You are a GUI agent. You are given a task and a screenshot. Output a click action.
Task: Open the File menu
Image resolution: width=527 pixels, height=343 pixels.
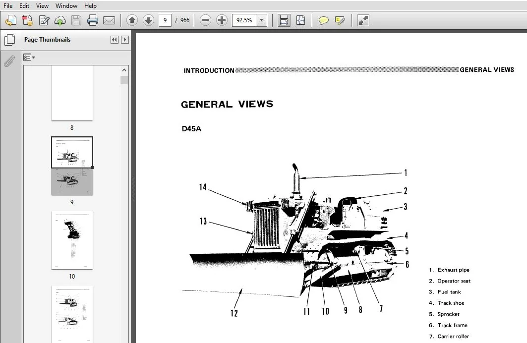pos(8,6)
